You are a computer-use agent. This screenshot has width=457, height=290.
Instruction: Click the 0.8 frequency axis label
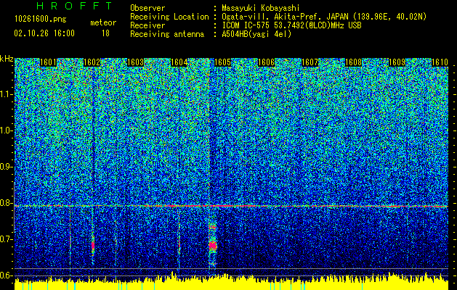click(7, 203)
